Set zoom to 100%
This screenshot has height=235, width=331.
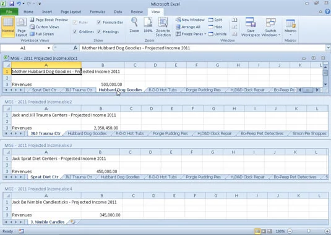(148, 25)
